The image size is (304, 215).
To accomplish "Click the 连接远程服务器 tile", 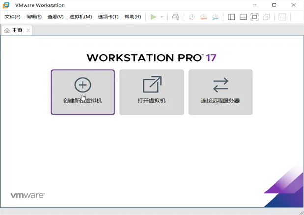I will click(x=221, y=92).
